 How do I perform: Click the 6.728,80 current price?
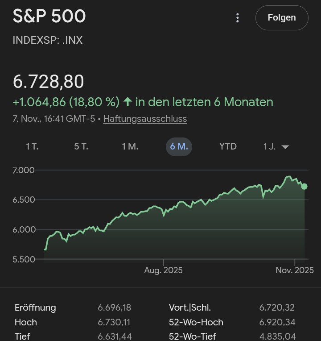48,82
